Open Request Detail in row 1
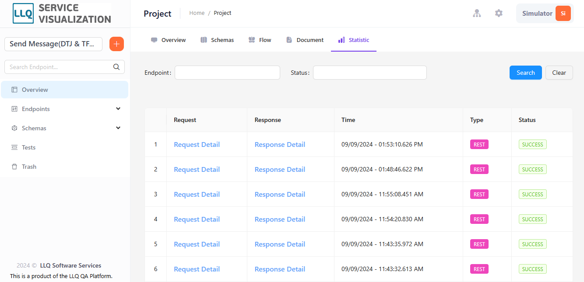The height and width of the screenshot is (282, 584). 197,145
